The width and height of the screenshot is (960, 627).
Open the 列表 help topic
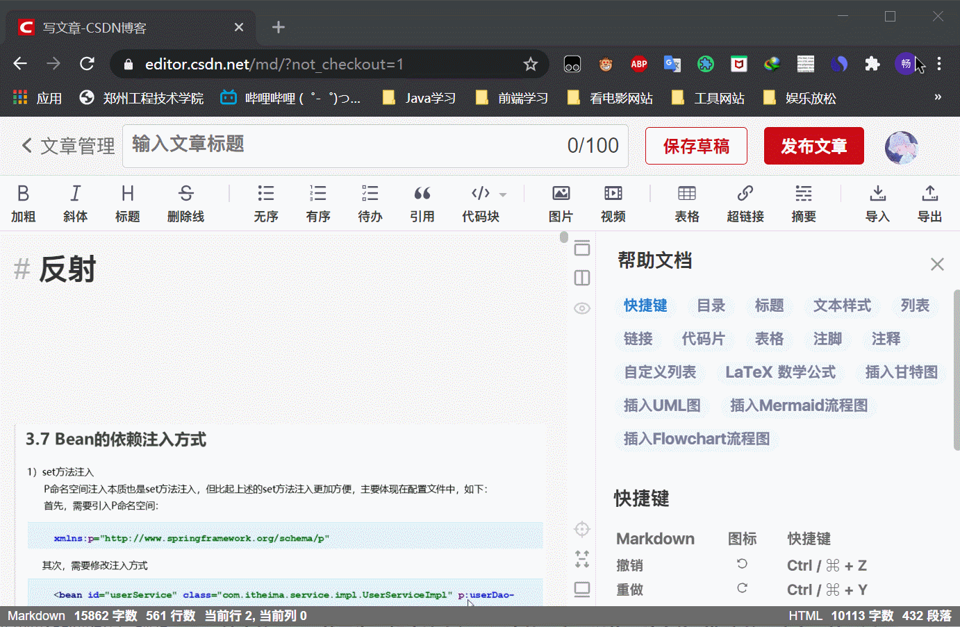(915, 306)
